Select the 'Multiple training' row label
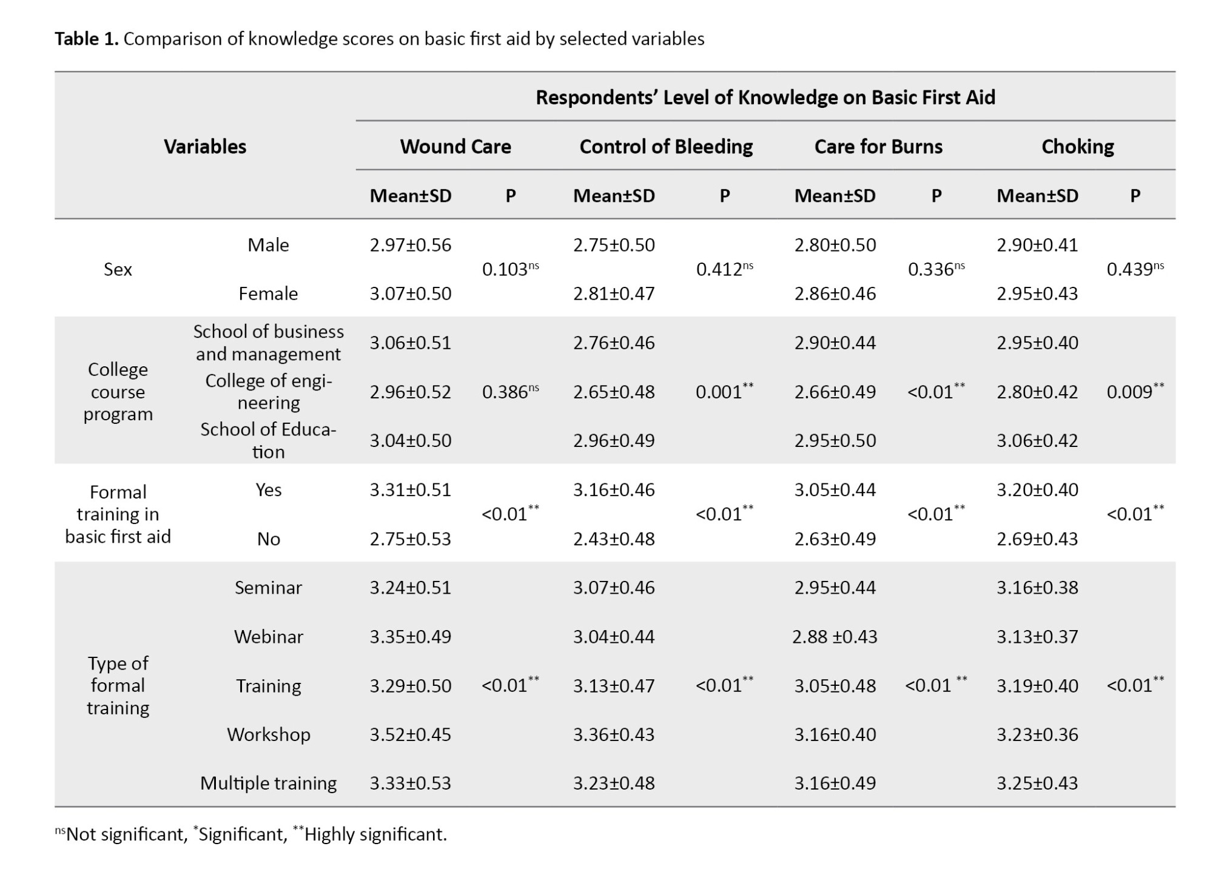Screen dimensions: 1213x869 (x=268, y=783)
